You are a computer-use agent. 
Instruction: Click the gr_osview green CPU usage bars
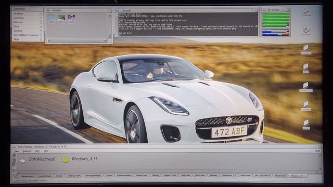pyautogui.click(x=276, y=20)
